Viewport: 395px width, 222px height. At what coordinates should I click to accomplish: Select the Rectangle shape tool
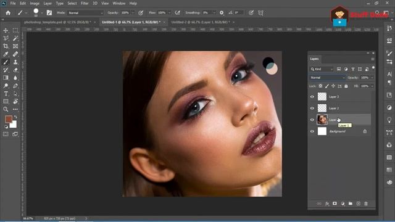[6, 101]
